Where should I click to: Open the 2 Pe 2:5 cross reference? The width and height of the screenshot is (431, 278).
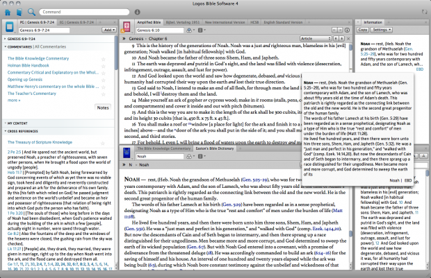(14, 152)
